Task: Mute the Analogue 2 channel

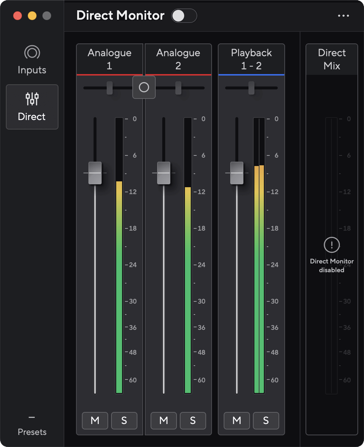Action: click(x=164, y=420)
